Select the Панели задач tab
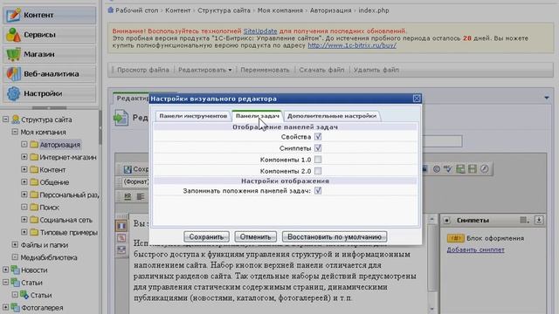 tap(257, 116)
